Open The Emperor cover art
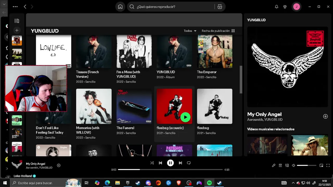Image resolution: width=333 pixels, height=187 pixels. coord(215,51)
